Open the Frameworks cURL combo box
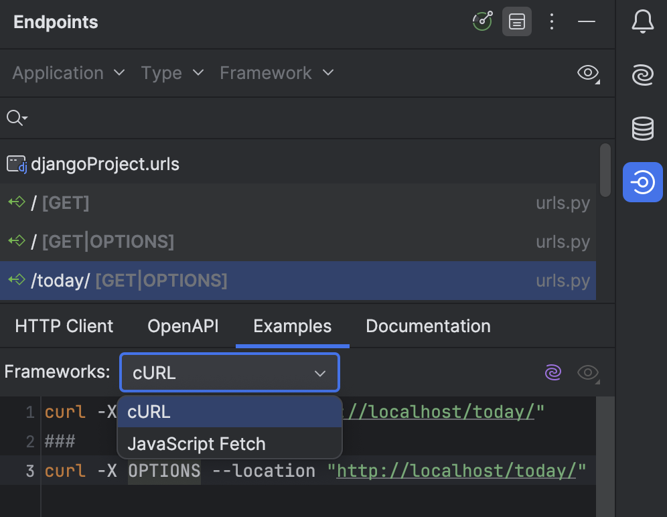Viewport: 667px width, 517px height. [x=229, y=372]
